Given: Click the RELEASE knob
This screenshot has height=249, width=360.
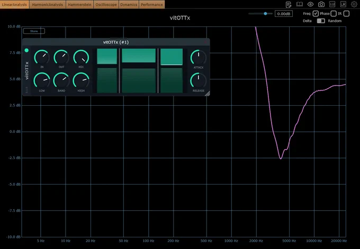Looking at the screenshot, I should click(199, 80).
